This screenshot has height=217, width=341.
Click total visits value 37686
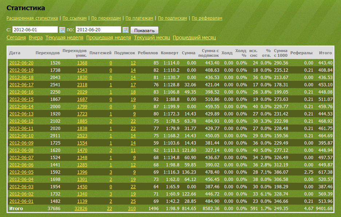(54, 209)
